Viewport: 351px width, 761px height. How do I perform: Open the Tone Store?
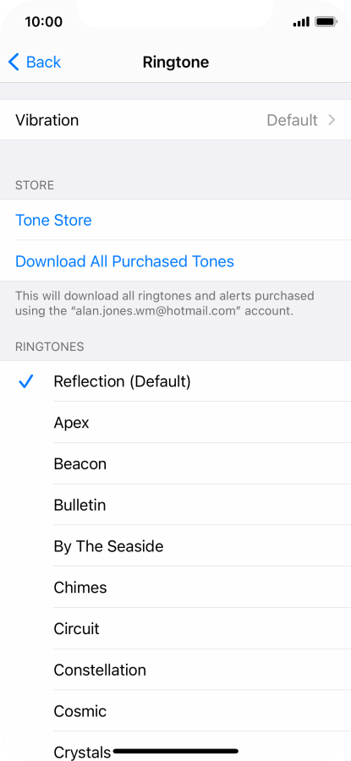click(175, 221)
